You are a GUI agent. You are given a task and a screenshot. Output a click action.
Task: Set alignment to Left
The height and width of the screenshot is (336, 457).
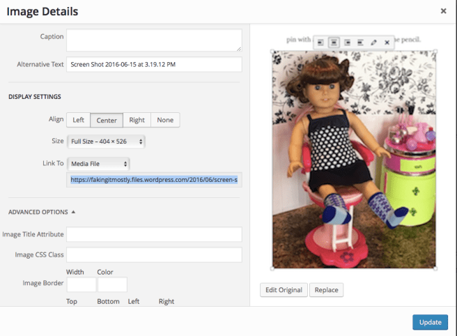click(x=78, y=120)
